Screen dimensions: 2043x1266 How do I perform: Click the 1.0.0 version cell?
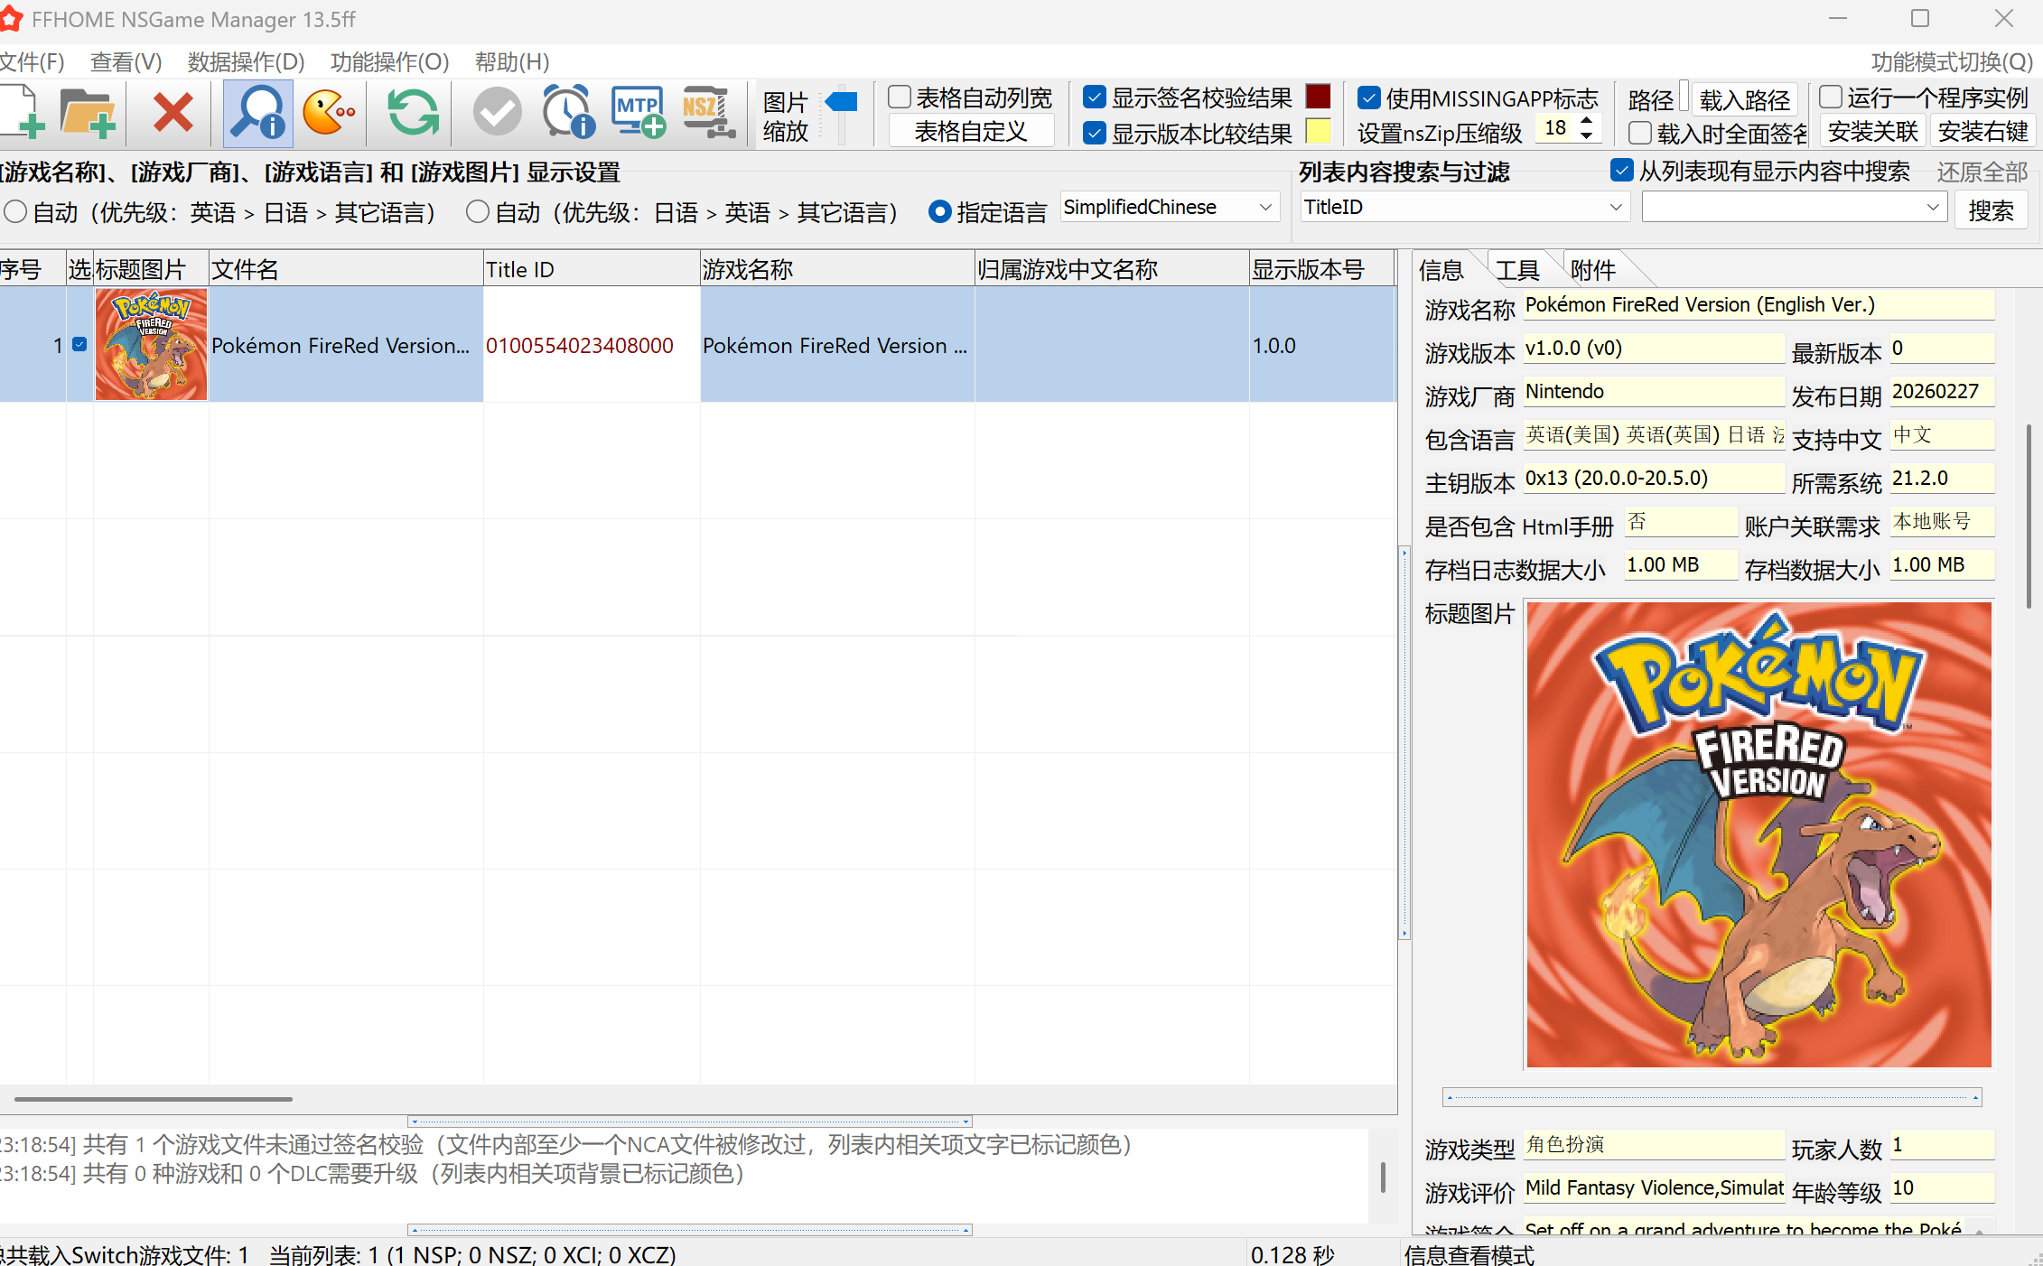click(x=1322, y=345)
